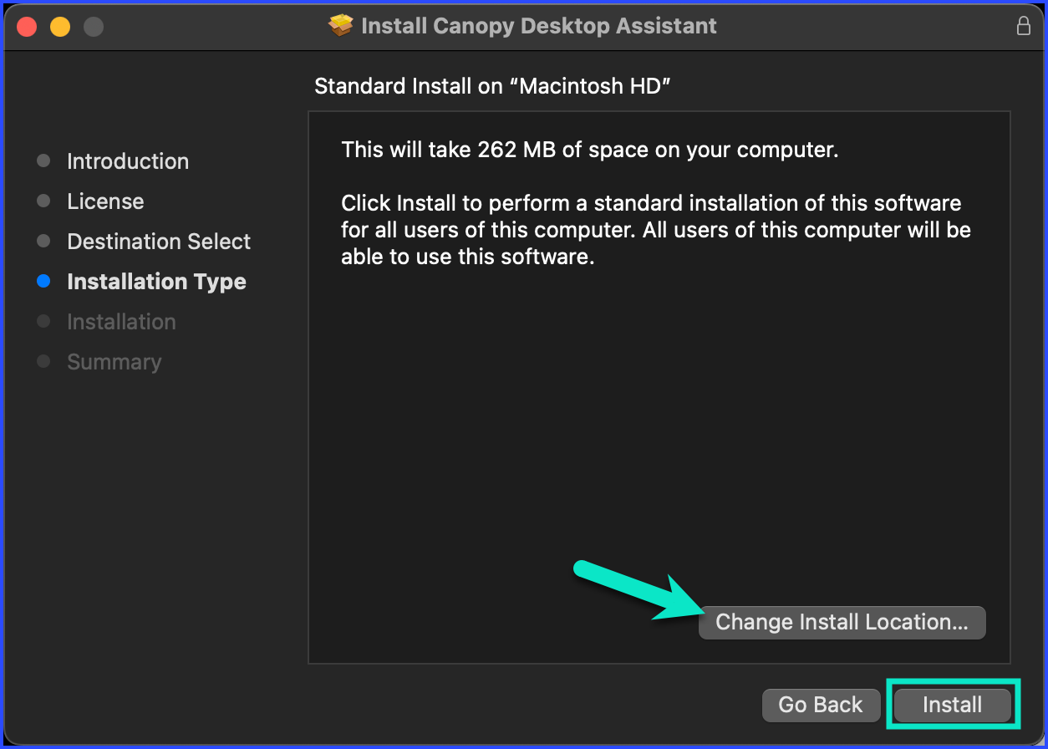Image resolution: width=1048 pixels, height=749 pixels.
Task: Click the Installation step label
Action: pyautogui.click(x=121, y=322)
